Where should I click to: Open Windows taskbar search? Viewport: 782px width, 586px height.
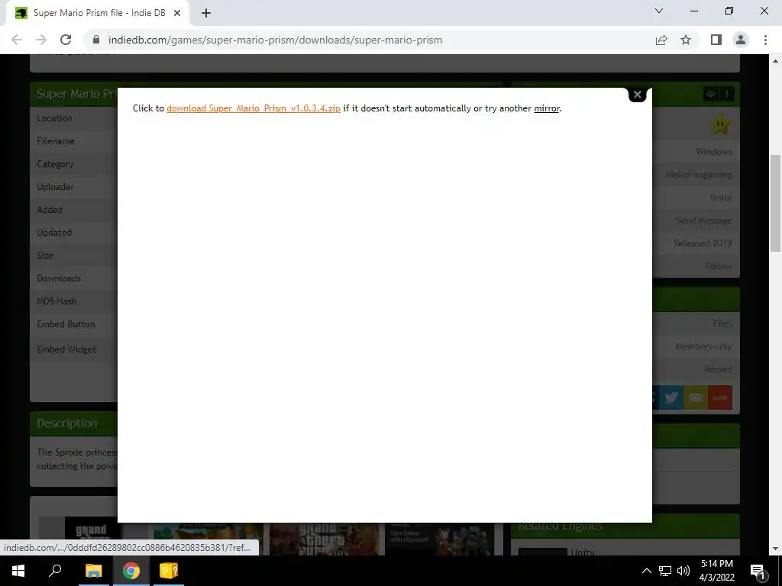tap(55, 571)
